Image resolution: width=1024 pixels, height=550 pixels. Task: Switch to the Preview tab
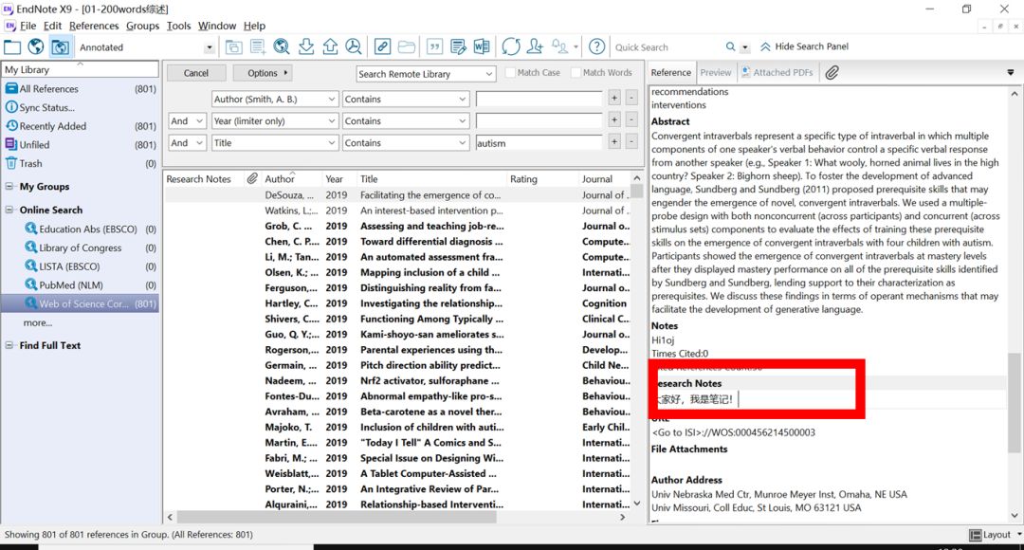point(716,72)
